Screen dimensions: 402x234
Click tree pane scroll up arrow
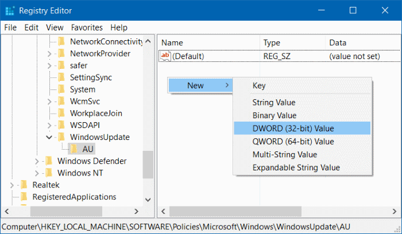[148, 41]
